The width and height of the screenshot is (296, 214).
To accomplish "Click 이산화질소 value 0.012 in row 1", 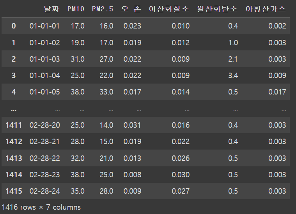I will 181,43.
